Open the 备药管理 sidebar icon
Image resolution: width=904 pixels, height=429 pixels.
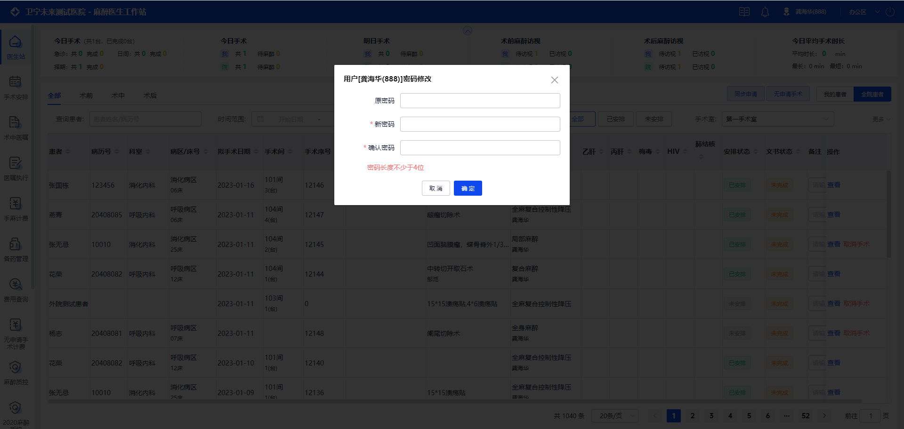click(16, 244)
